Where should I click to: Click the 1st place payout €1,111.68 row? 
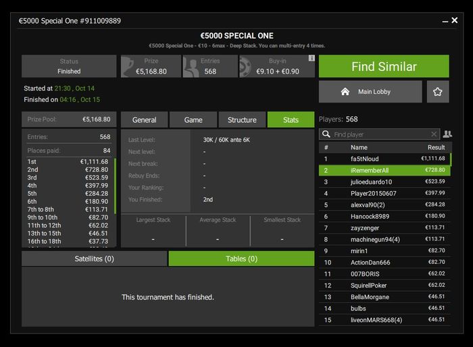(68, 161)
